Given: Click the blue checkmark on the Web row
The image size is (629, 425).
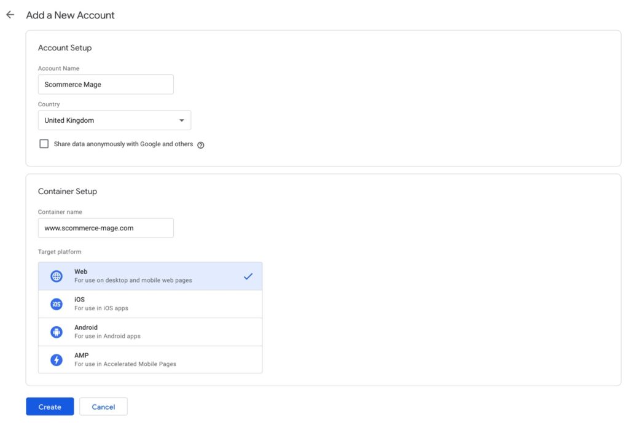Looking at the screenshot, I should coord(248,276).
